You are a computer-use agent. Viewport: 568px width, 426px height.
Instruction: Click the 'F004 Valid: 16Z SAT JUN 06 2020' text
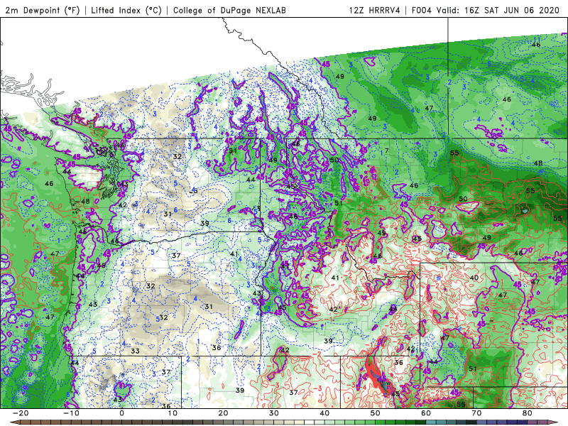486,10
